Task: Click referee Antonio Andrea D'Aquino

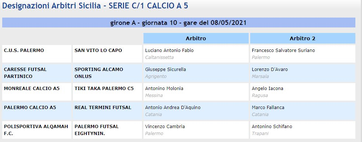Action: coord(173,108)
